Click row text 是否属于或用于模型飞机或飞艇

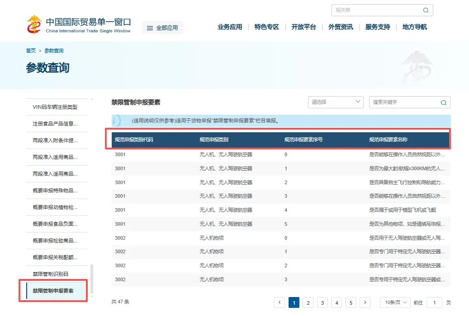click(403, 210)
